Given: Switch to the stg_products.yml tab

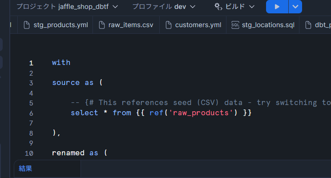Looking at the screenshot, I should tap(55, 25).
